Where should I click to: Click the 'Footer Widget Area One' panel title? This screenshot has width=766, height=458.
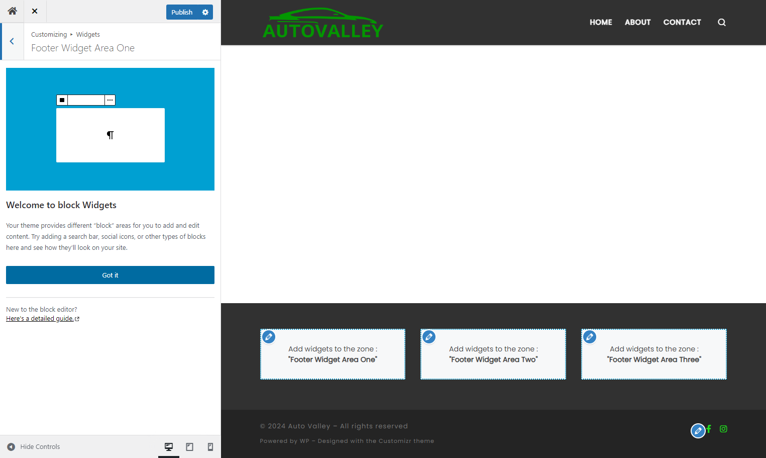83,48
